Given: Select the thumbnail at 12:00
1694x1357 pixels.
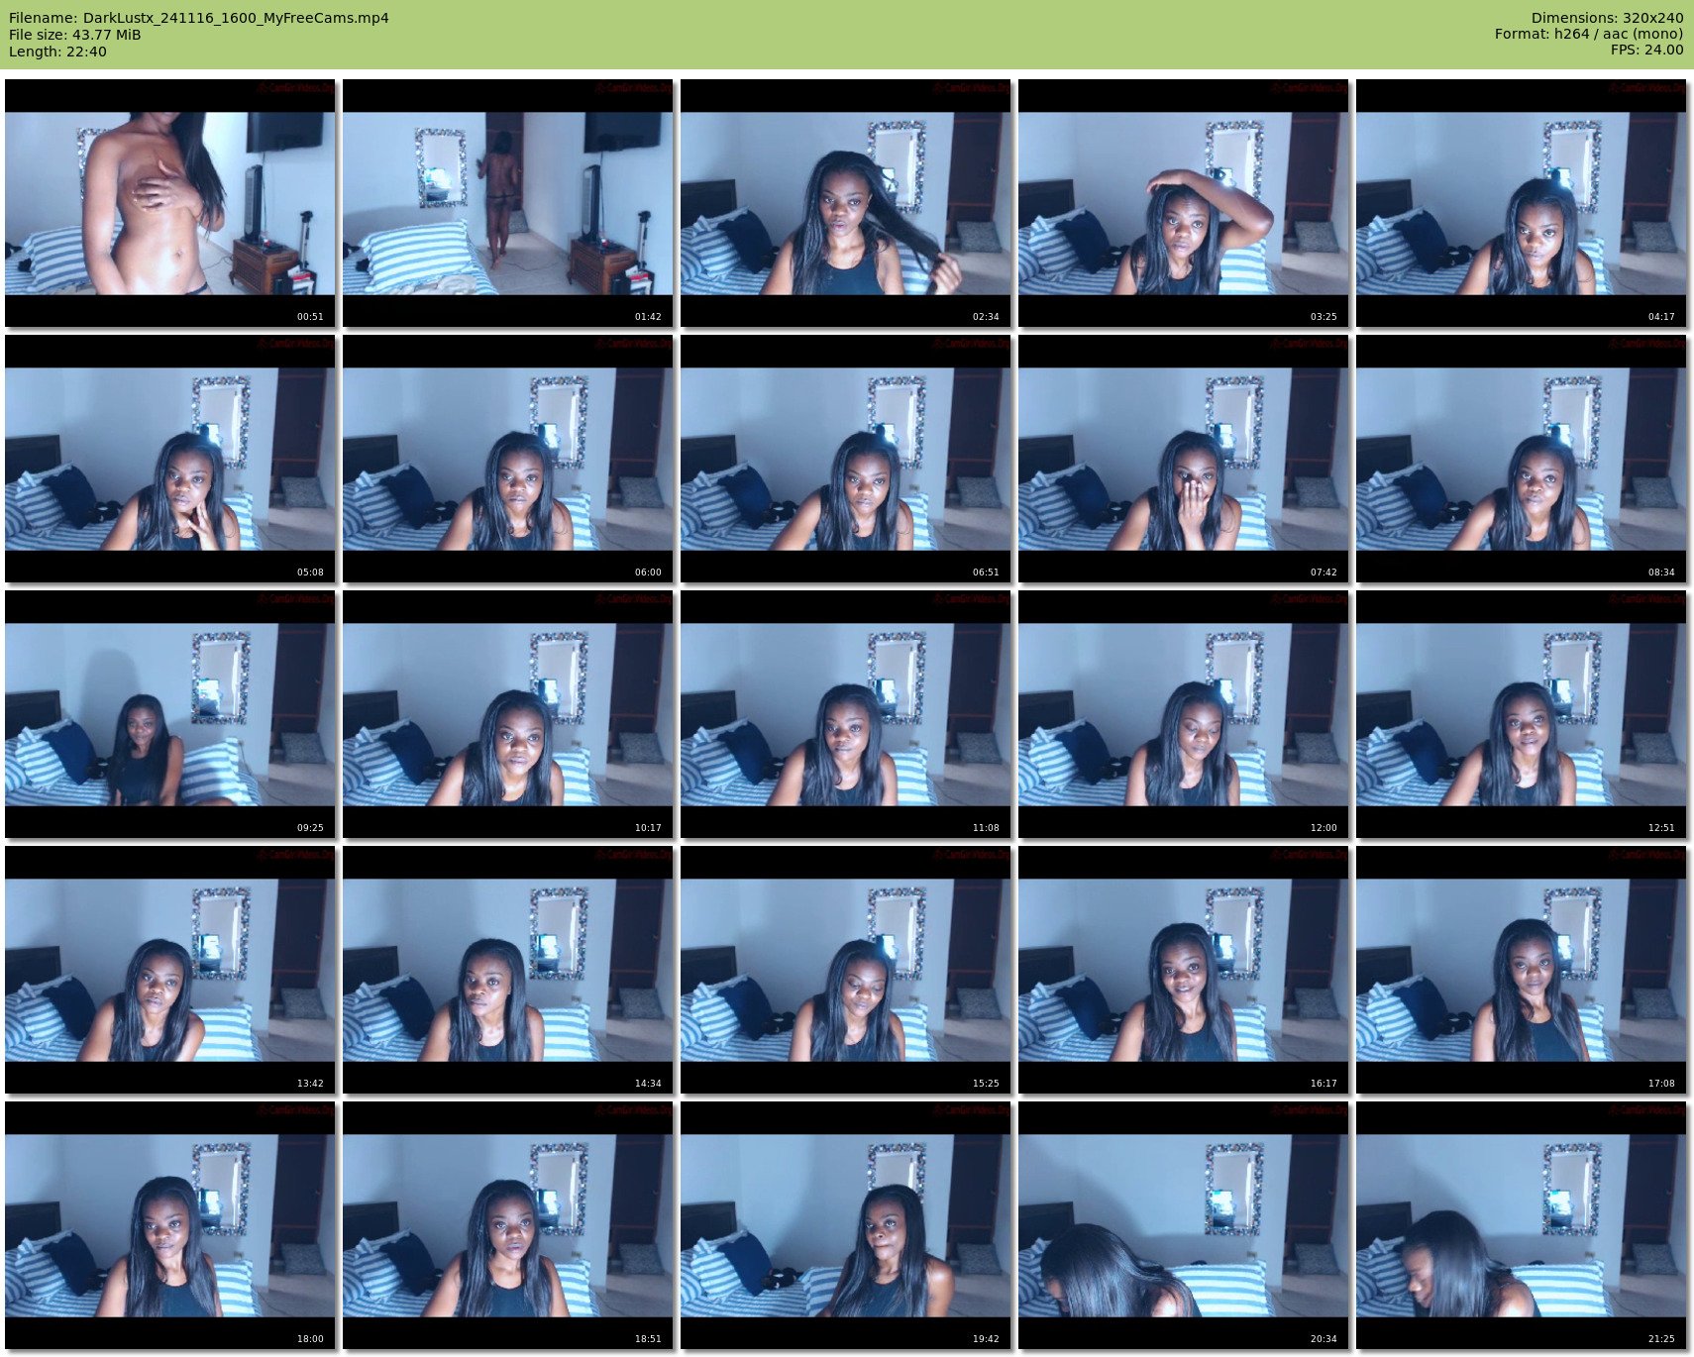Looking at the screenshot, I should pyautogui.click(x=1183, y=714).
